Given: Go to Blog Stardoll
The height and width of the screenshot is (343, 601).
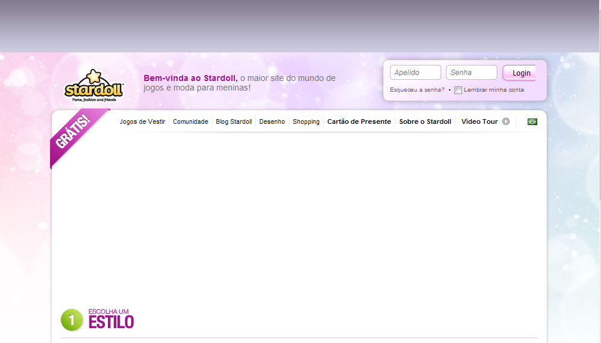Looking at the screenshot, I should coord(234,121).
